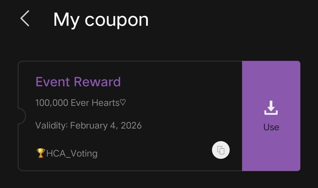Image resolution: width=318 pixels, height=188 pixels.
Task: Click the download icon above Use
Action: [x=271, y=108]
